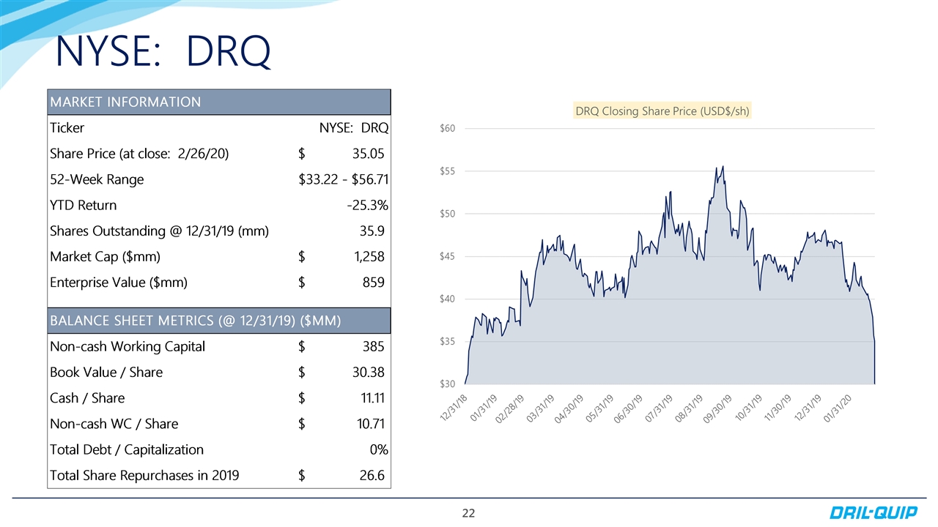Select "Shares Outstanding @ 12/31/19 (mm)" label
Viewport: 938px width, 527px height.
159,231
